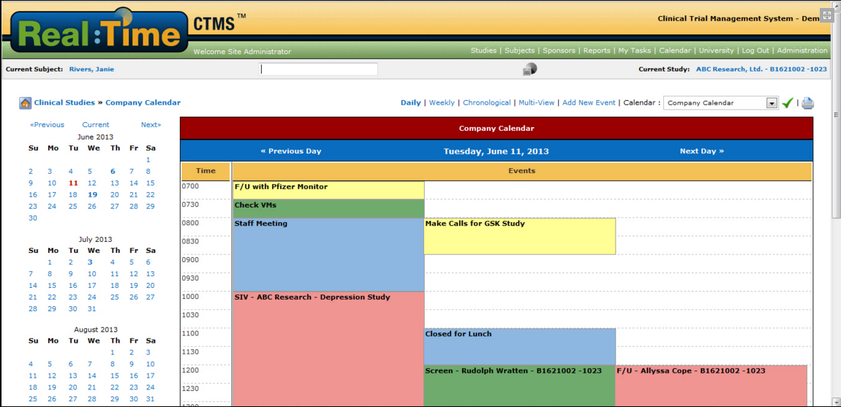Click the fullscreen expand icon at top right
841x407 pixels.
(826, 15)
